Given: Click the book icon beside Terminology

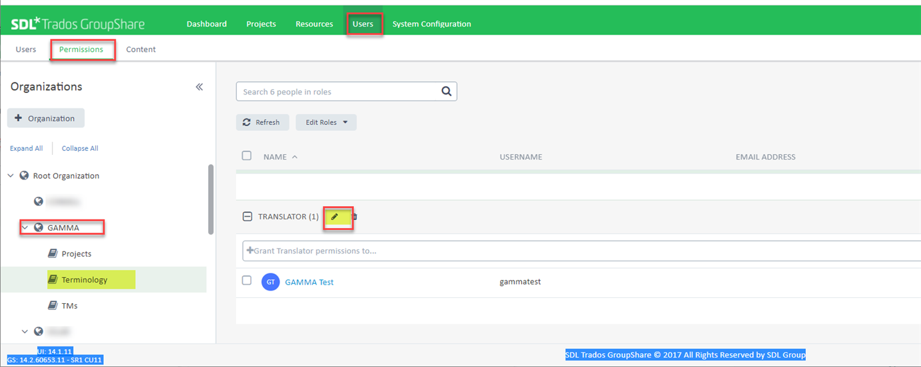Looking at the screenshot, I should pyautogui.click(x=53, y=279).
